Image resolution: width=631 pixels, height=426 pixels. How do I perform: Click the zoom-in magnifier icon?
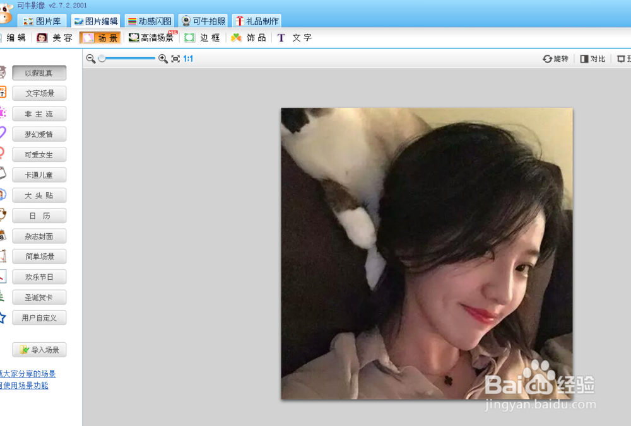[163, 58]
